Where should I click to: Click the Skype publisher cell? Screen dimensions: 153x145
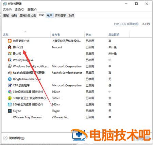click(x=56, y=111)
